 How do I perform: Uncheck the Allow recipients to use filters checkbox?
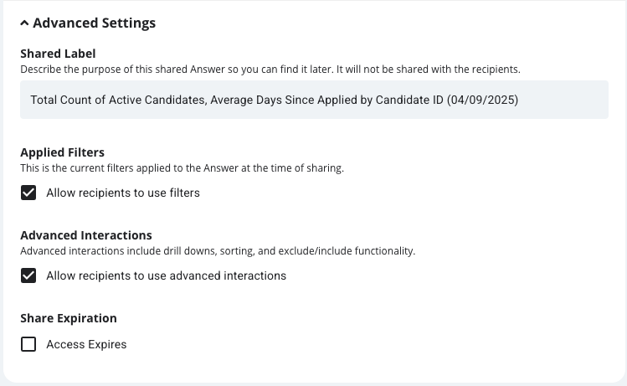(28, 193)
